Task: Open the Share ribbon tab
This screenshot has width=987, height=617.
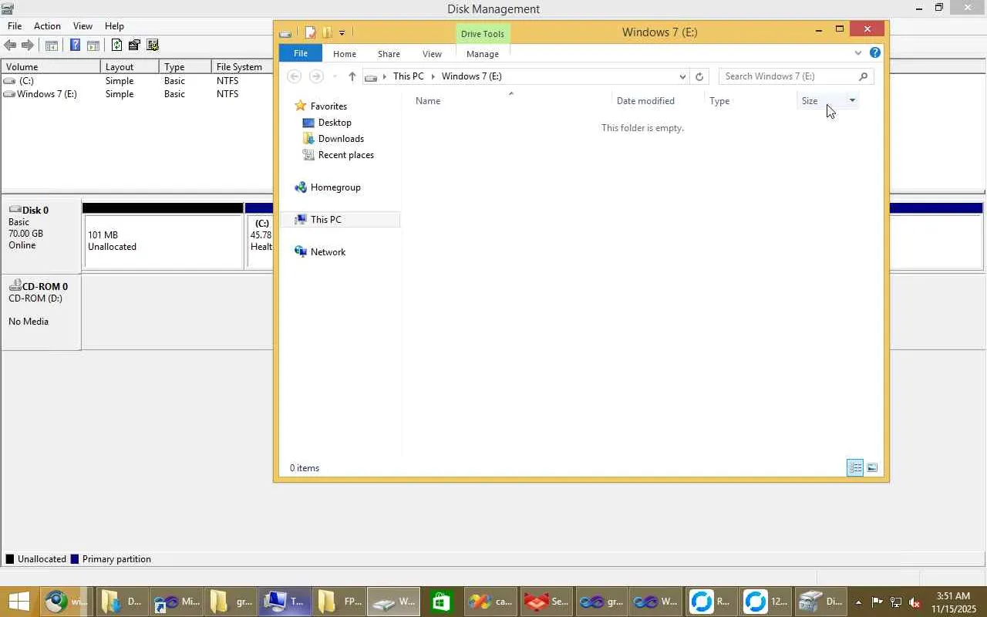Action: pyautogui.click(x=389, y=54)
